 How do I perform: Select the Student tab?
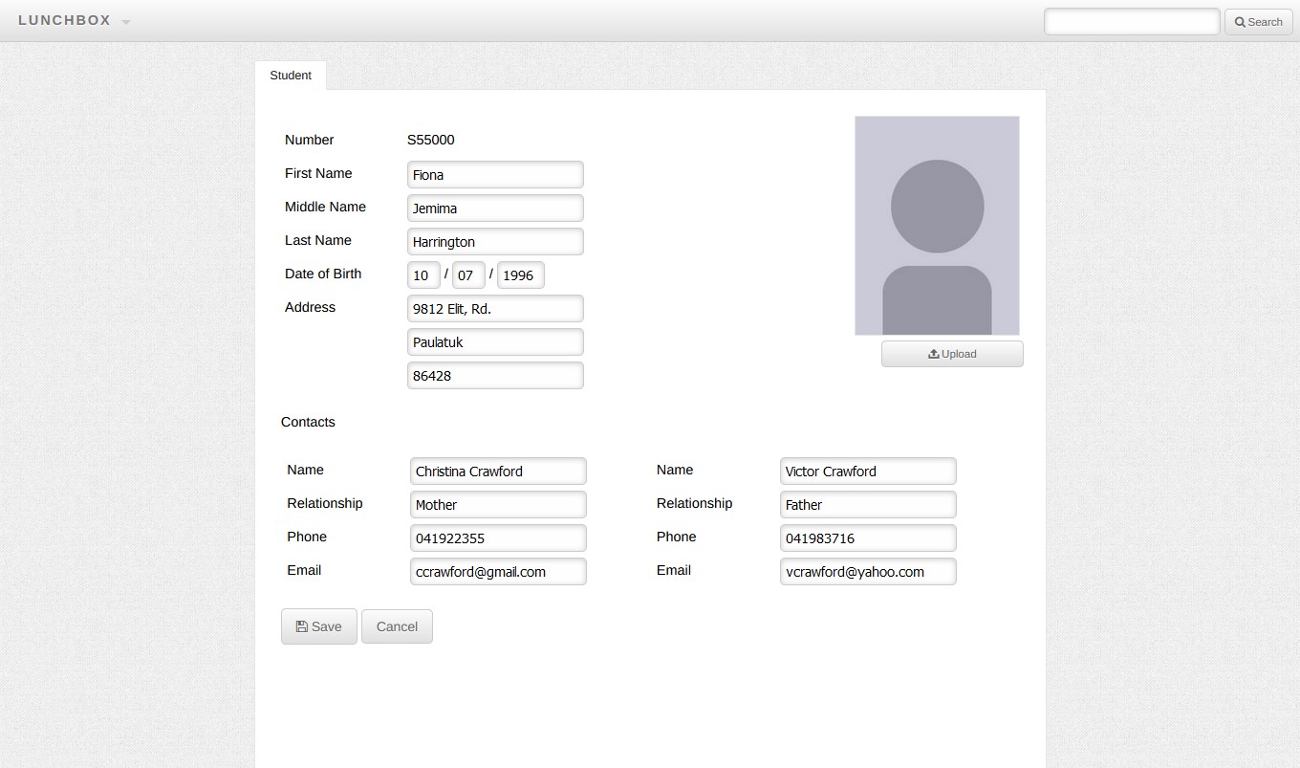point(291,76)
